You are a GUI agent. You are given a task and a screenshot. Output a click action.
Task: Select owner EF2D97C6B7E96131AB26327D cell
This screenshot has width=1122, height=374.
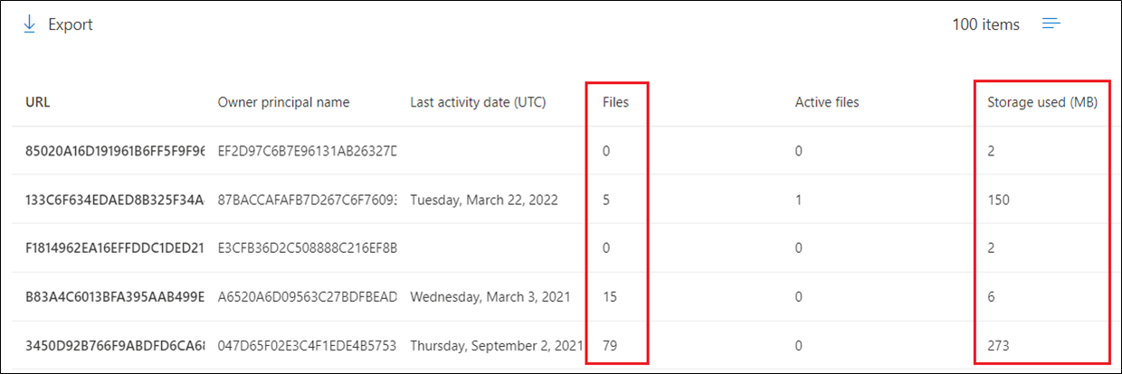coord(308,151)
